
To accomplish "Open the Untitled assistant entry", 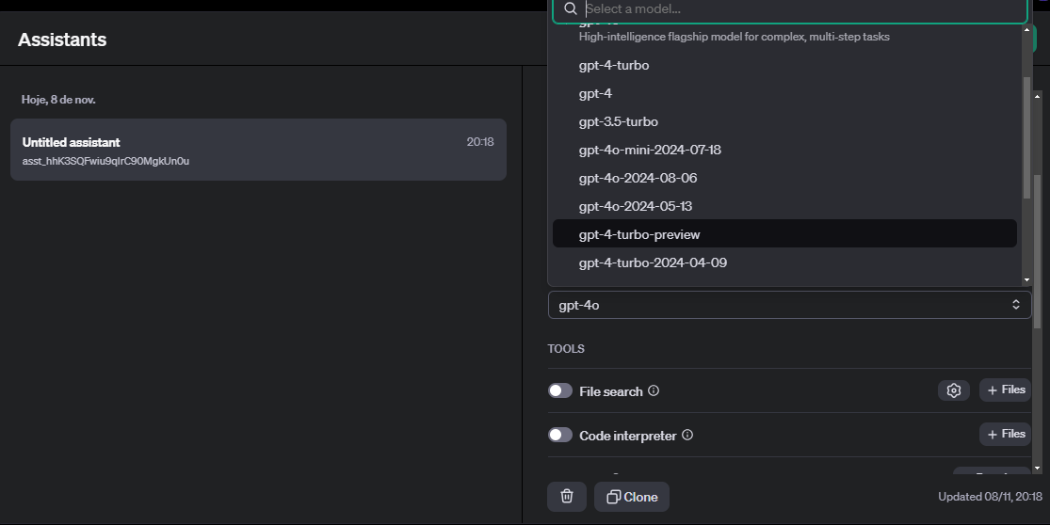I will click(258, 150).
